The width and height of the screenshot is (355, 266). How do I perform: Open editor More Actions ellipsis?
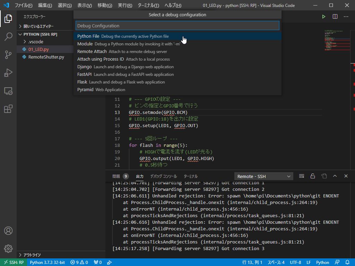[346, 17]
